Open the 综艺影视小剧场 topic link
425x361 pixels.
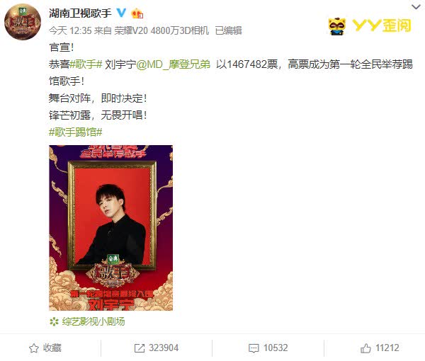click(x=93, y=321)
